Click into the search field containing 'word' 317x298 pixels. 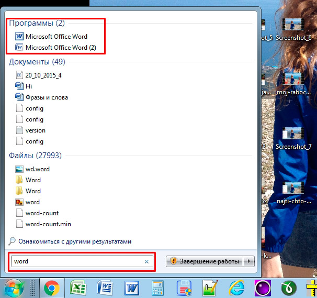78,261
